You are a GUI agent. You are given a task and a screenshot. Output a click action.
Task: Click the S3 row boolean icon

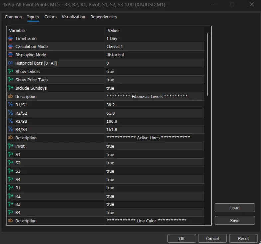coord(10,171)
